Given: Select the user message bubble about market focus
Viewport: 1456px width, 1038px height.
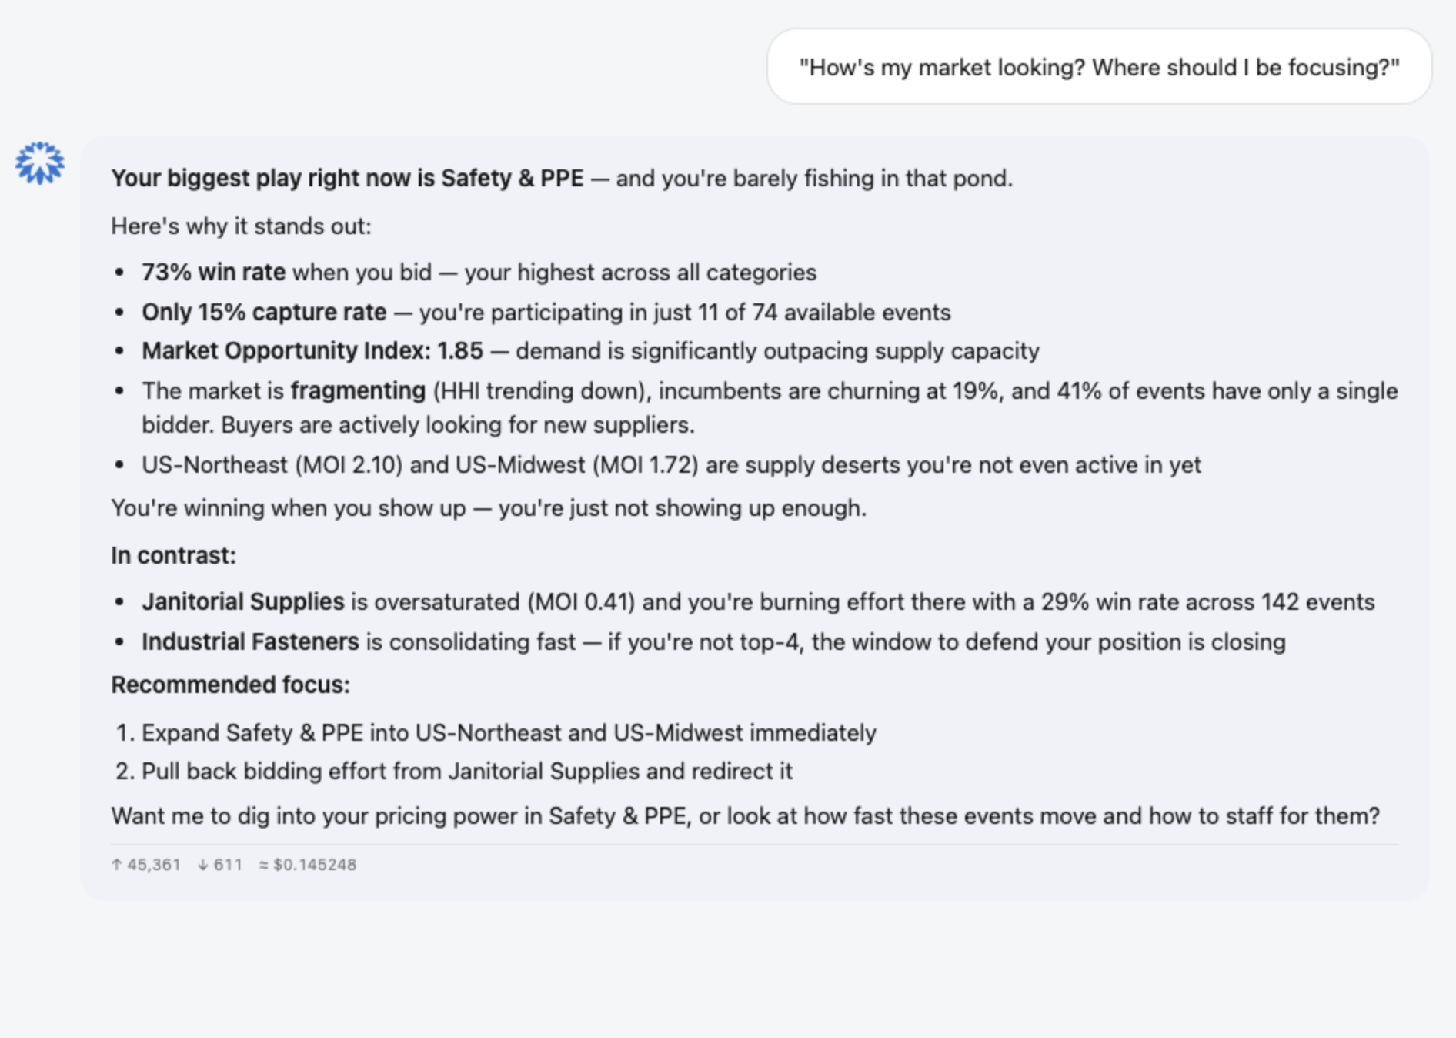Looking at the screenshot, I should pyautogui.click(x=1099, y=67).
